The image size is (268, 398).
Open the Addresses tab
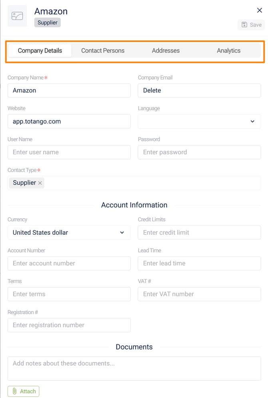166,51
